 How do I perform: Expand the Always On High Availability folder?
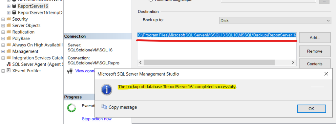(3, 45)
